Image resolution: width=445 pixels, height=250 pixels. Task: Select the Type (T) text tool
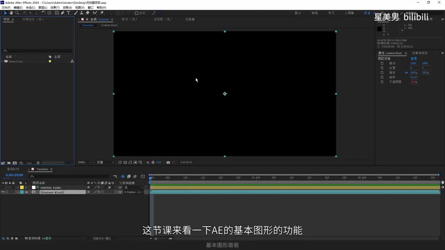tap(68, 13)
